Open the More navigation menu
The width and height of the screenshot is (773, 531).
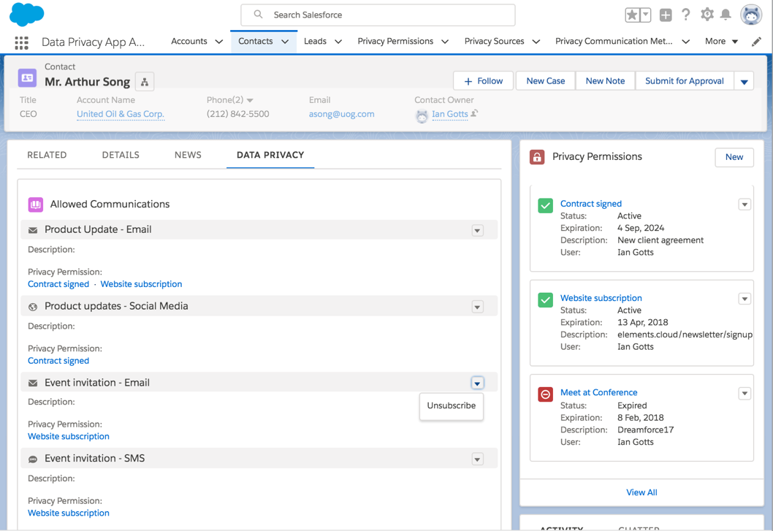pyautogui.click(x=721, y=42)
